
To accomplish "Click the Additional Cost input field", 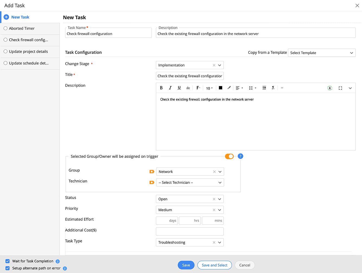I will pyautogui.click(x=190, y=232).
